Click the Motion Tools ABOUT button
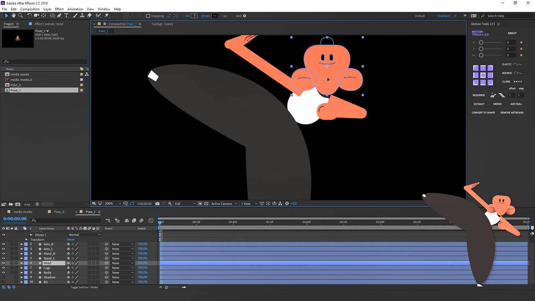Screen dimensions: 535x301 pyautogui.click(x=512, y=33)
